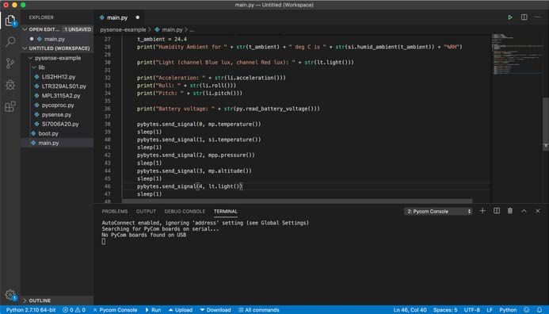Open the terminal selector dropdown Pycom Console
The height and width of the screenshot is (314, 549).
(x=438, y=212)
